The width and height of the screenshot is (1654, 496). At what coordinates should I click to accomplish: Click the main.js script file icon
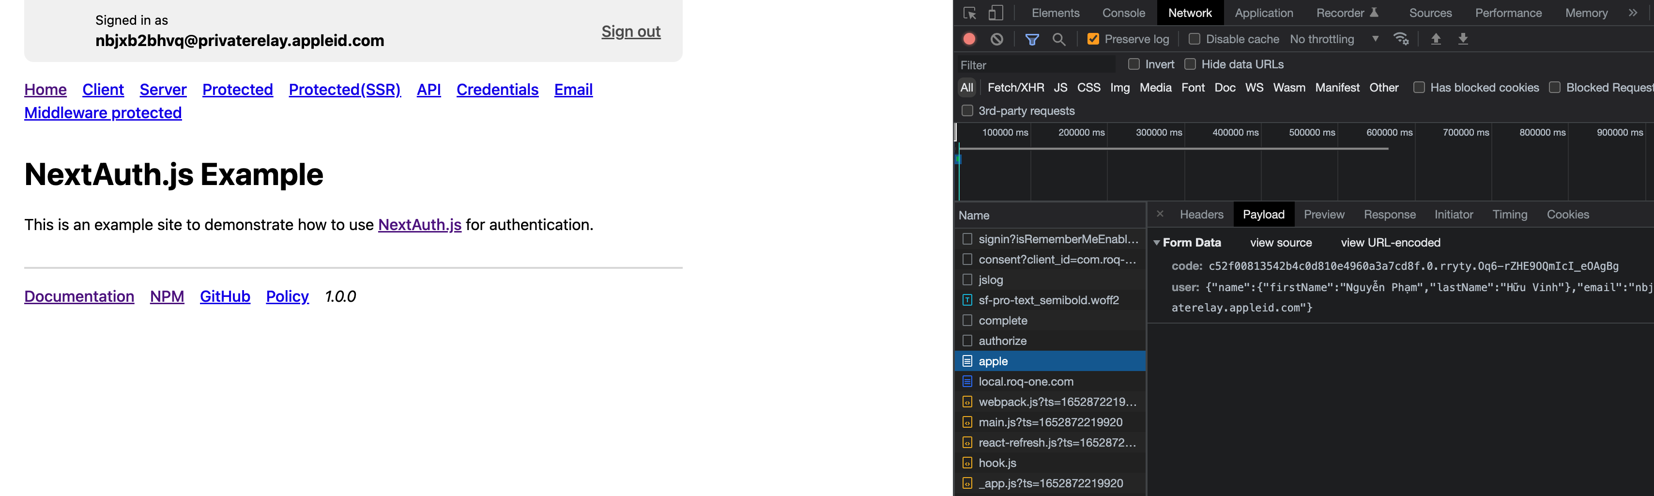967,422
